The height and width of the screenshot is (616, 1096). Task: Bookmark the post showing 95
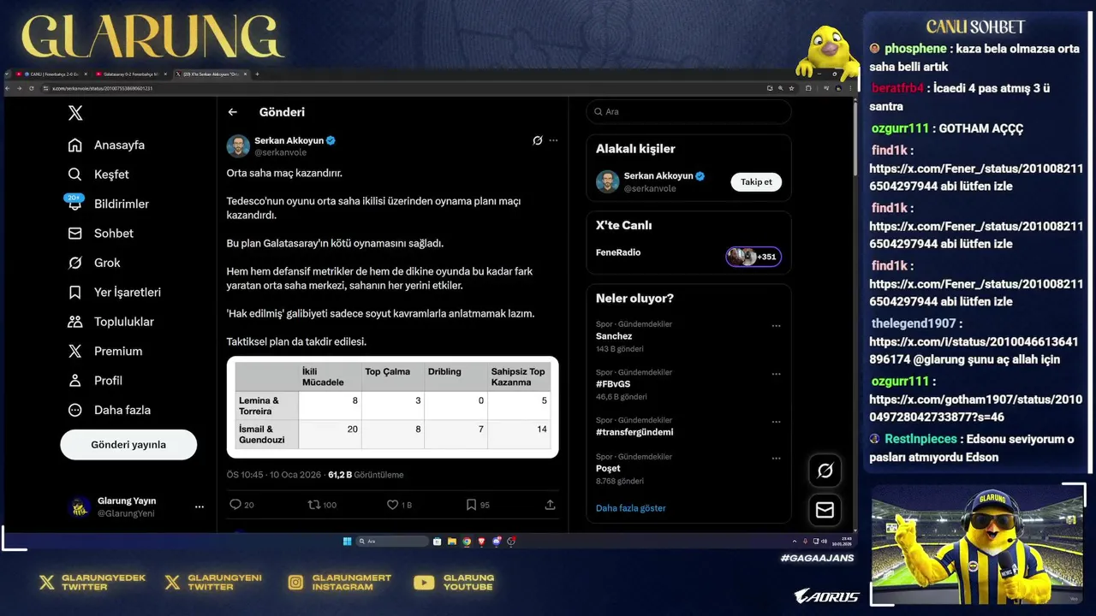[x=478, y=505]
